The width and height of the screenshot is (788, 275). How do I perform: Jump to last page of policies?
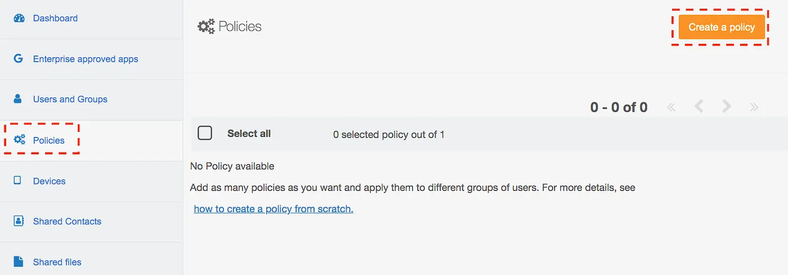754,107
